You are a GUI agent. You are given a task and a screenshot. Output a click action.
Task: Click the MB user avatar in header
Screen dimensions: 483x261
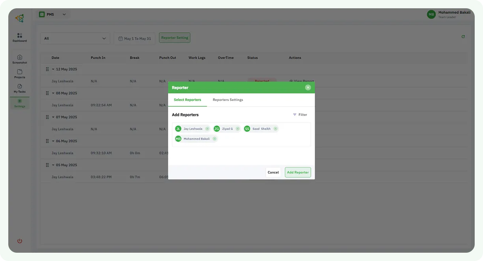[431, 14]
